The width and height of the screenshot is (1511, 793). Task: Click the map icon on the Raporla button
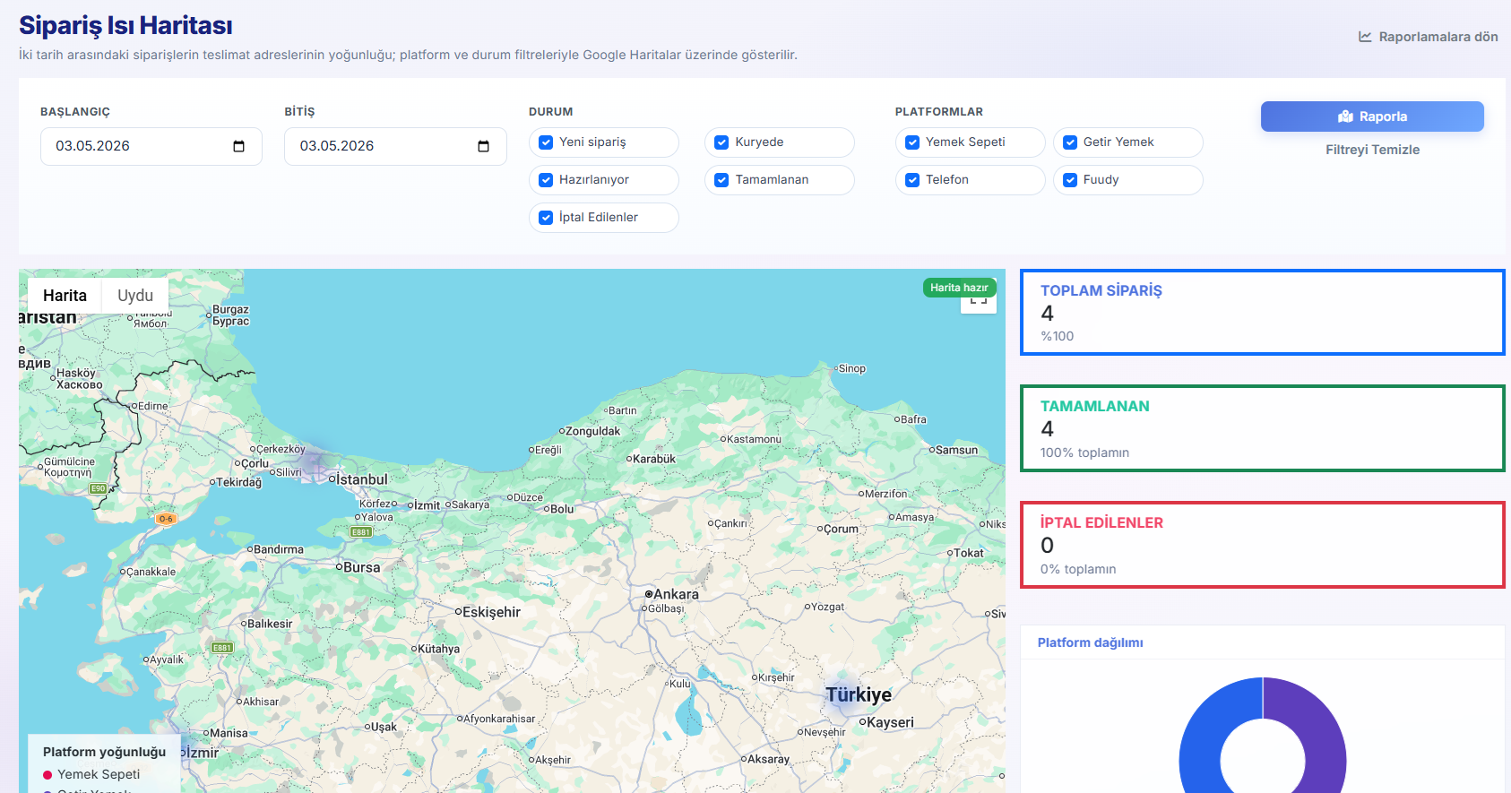coord(1345,116)
